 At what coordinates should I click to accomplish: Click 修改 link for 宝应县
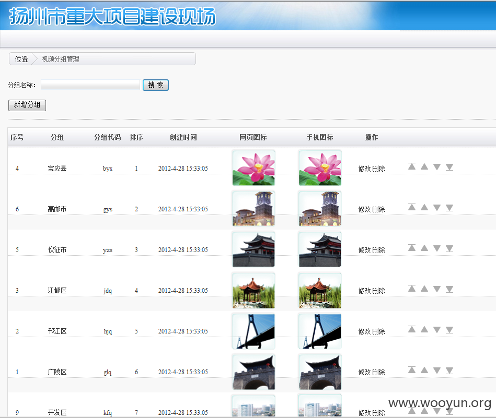point(364,169)
